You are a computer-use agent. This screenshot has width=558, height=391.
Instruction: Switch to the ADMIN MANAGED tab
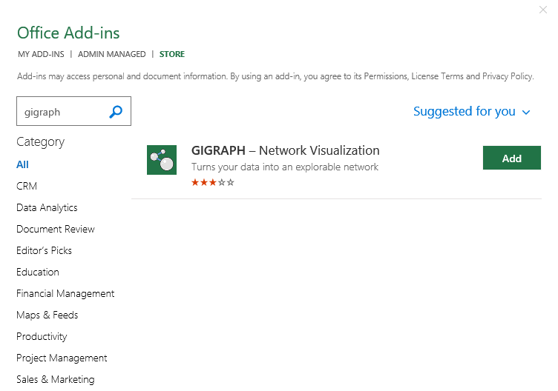click(x=112, y=54)
